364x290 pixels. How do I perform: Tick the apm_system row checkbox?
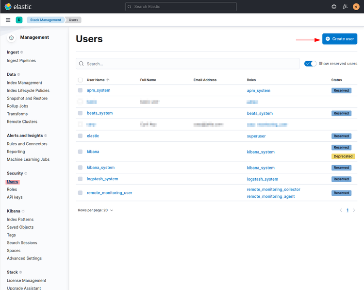80,90
